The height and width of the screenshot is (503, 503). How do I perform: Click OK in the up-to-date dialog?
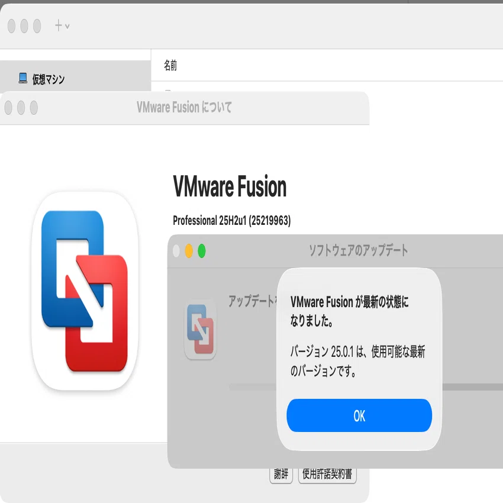[359, 415]
